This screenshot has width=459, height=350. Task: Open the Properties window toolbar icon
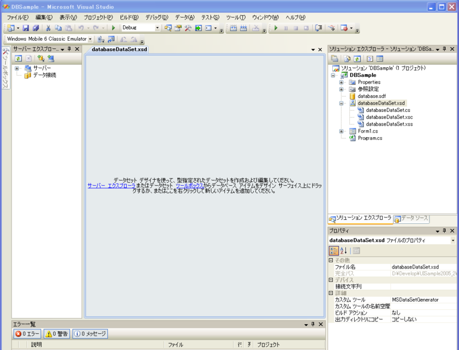tap(178, 28)
